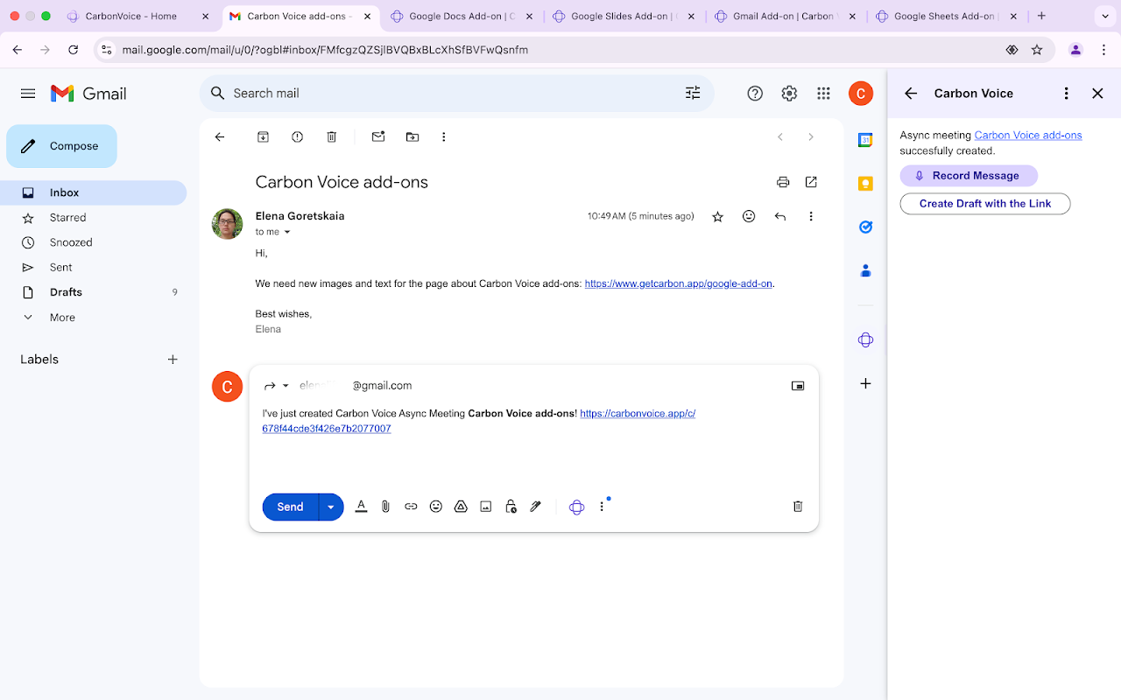Star Elena's message
The image size is (1121, 700).
[718, 216]
